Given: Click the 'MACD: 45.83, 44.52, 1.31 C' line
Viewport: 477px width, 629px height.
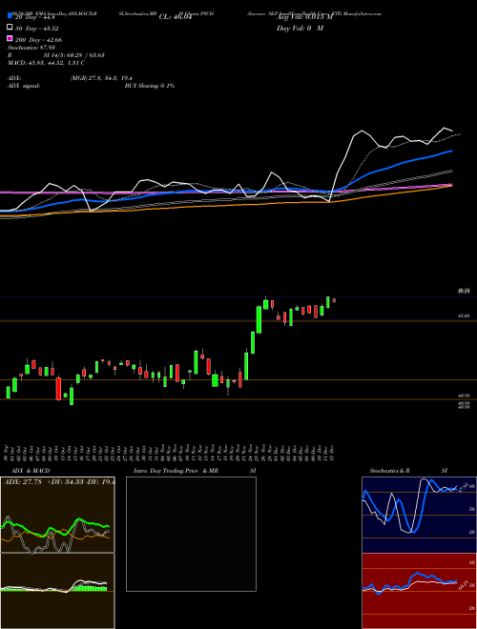Looking at the screenshot, I should click(46, 63).
